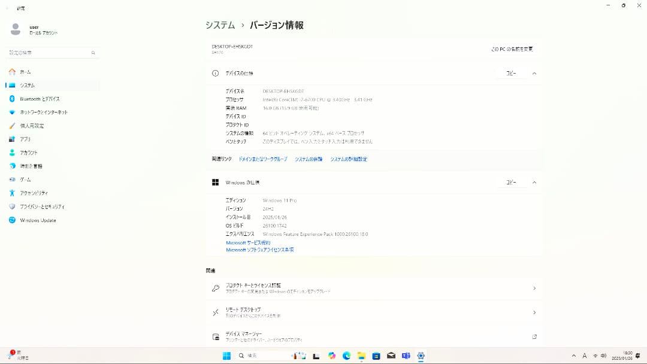Click the user profile avatar

(x=16, y=29)
